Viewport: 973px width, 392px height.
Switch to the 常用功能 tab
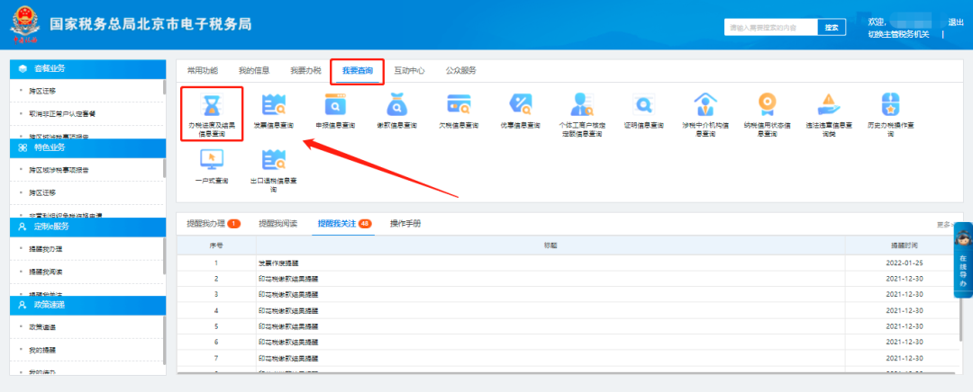tap(203, 71)
